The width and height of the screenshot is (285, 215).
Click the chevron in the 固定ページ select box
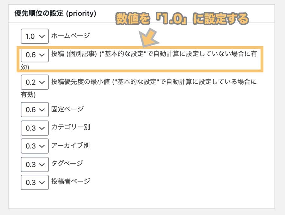(x=42, y=110)
